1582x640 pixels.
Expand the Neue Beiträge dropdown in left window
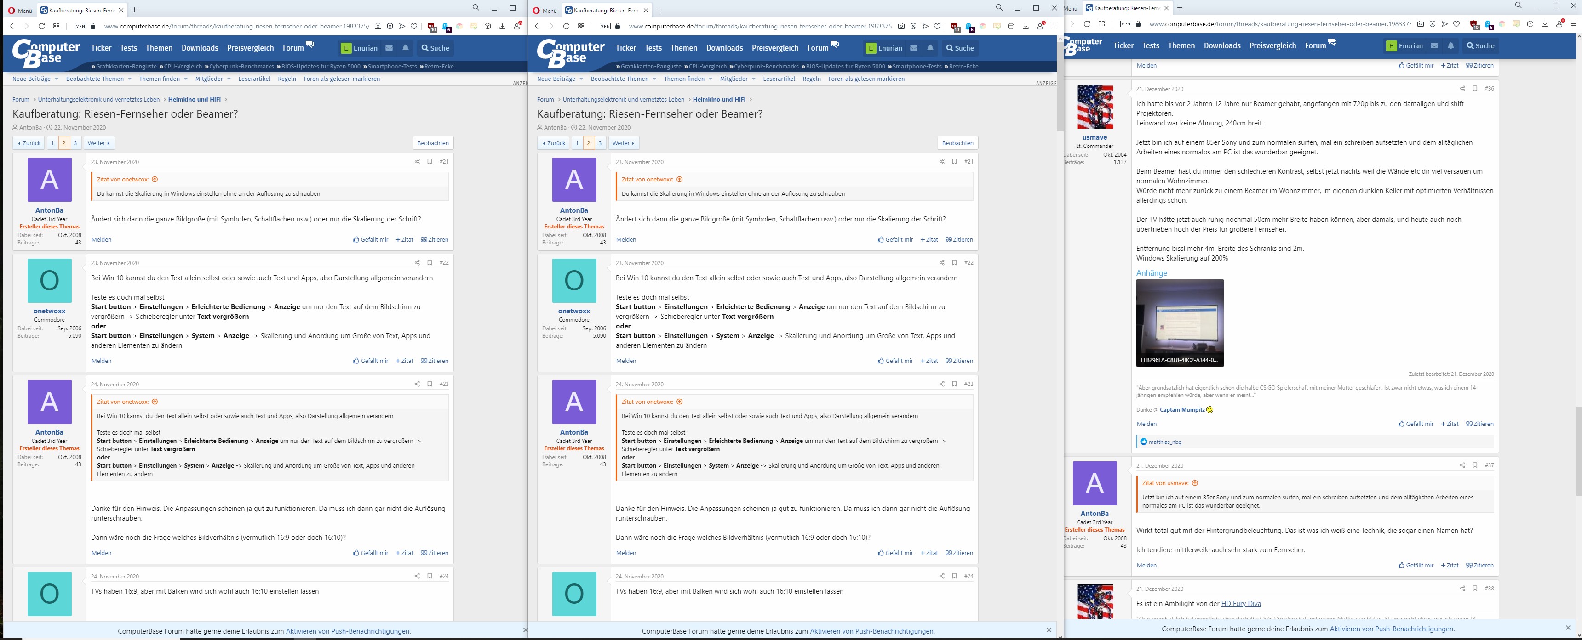tap(56, 79)
